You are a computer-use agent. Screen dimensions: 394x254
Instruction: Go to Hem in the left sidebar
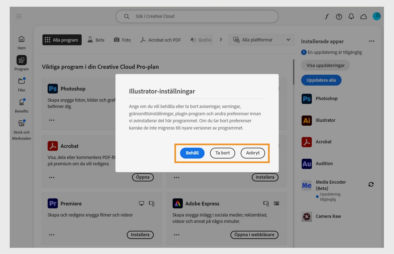coord(21,41)
